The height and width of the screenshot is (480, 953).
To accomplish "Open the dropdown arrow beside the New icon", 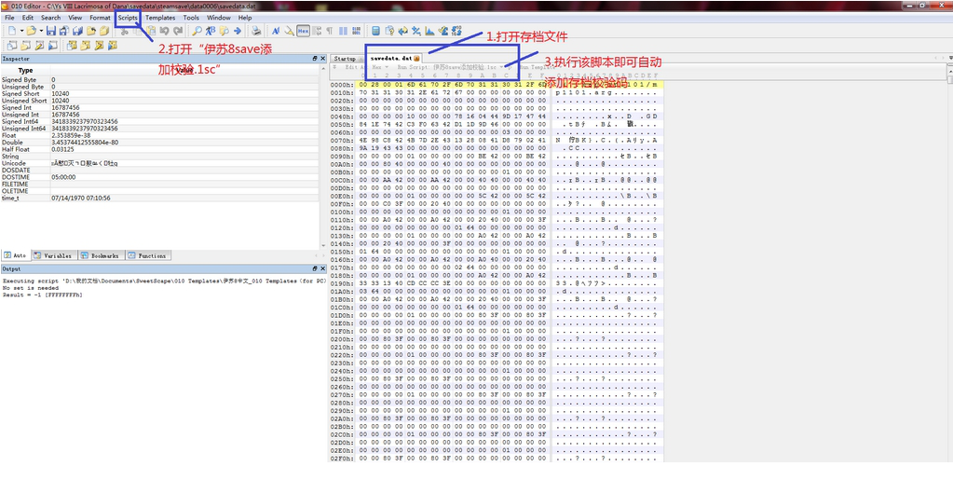I will pos(21,31).
